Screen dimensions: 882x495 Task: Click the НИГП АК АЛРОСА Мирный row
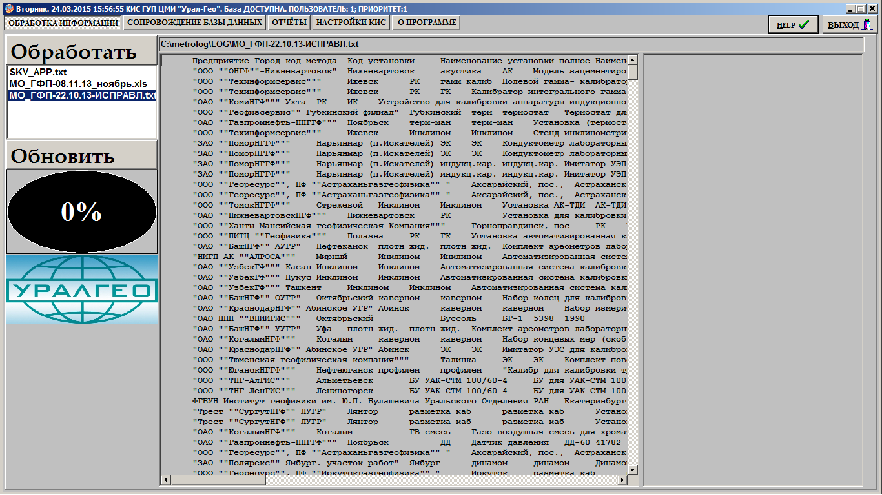coord(409,257)
